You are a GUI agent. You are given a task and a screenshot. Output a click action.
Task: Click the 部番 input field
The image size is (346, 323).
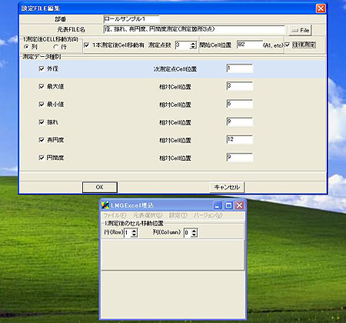(x=131, y=19)
